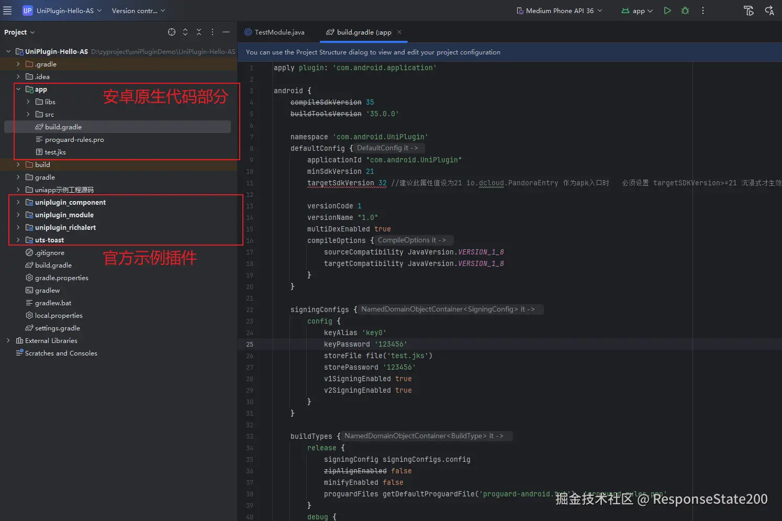The width and height of the screenshot is (782, 521).
Task: Click the Debug app bug icon
Action: [x=685, y=10]
